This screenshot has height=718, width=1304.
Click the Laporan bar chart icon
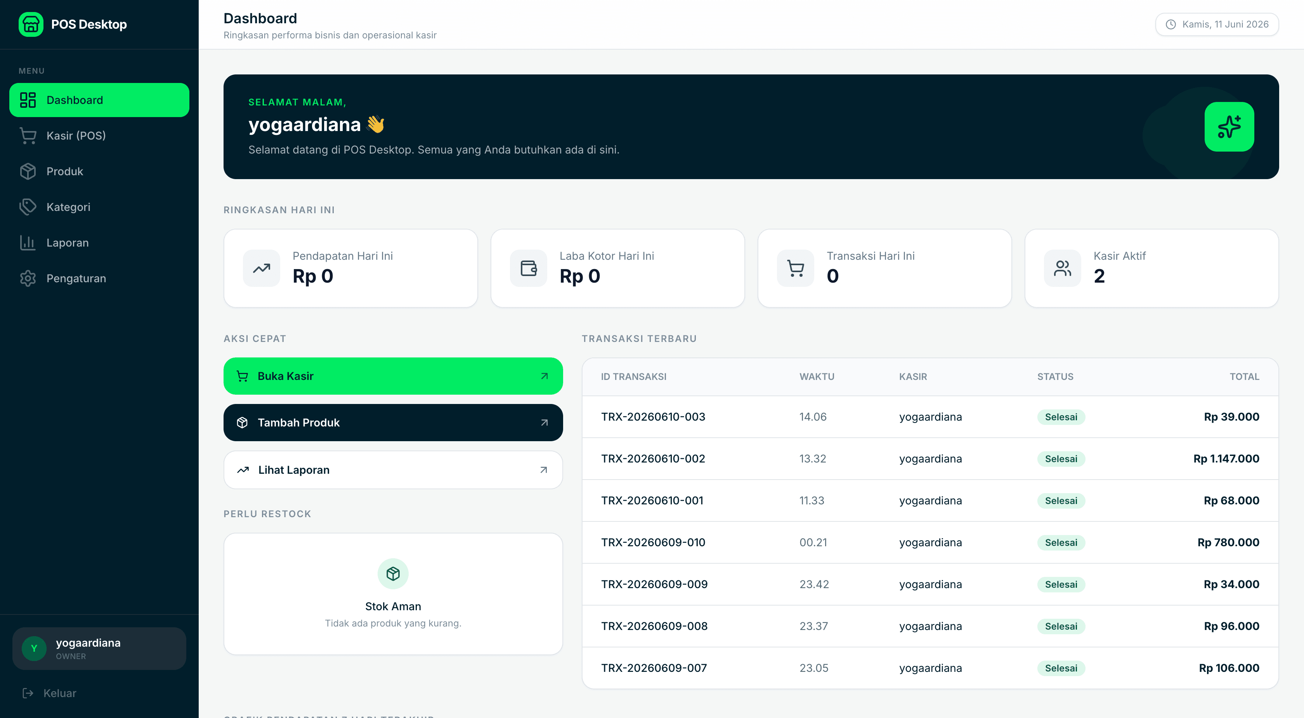coord(28,243)
